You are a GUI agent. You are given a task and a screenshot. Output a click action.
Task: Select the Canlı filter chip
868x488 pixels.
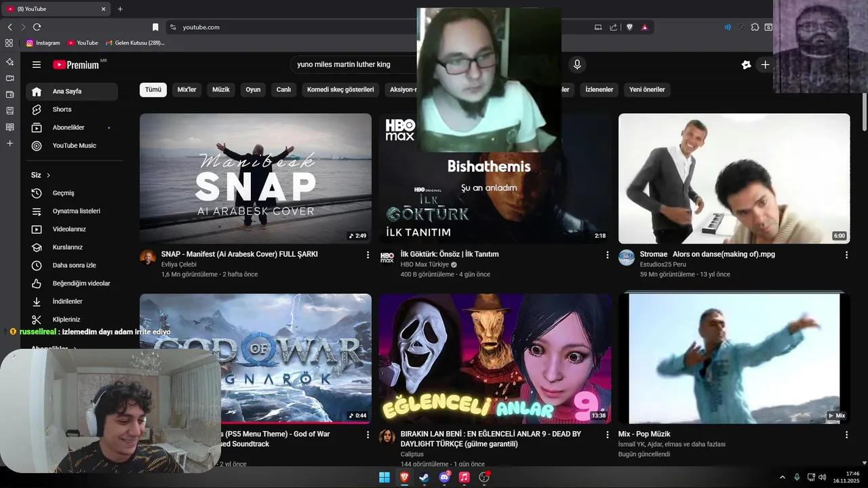(x=283, y=89)
